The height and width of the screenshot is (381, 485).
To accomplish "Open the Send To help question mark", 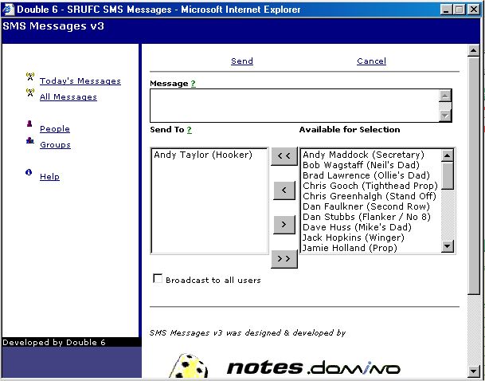I will (189, 130).
